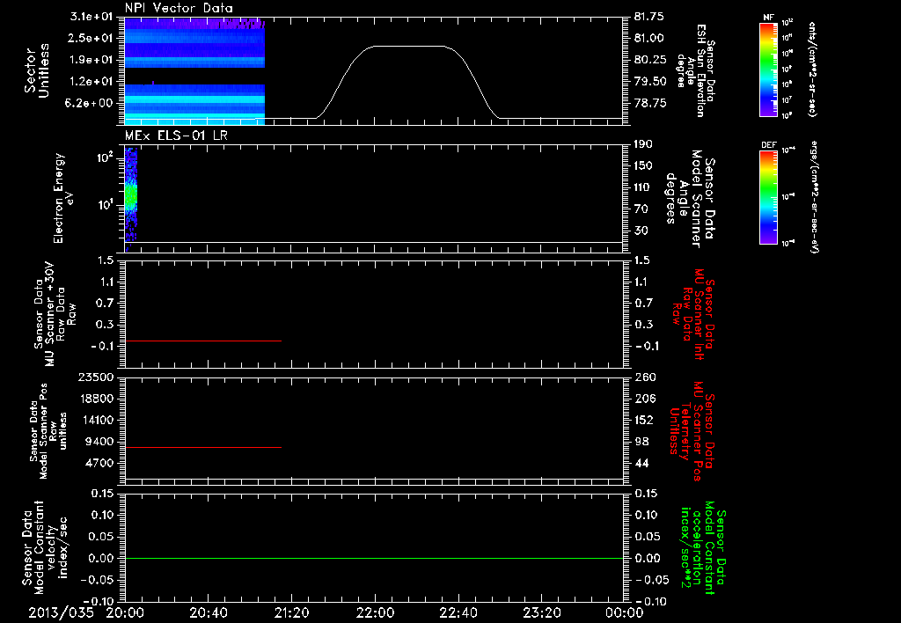This screenshot has height=623, width=901.
Task: Click the 260 telemetry tick label
Action: [644, 377]
